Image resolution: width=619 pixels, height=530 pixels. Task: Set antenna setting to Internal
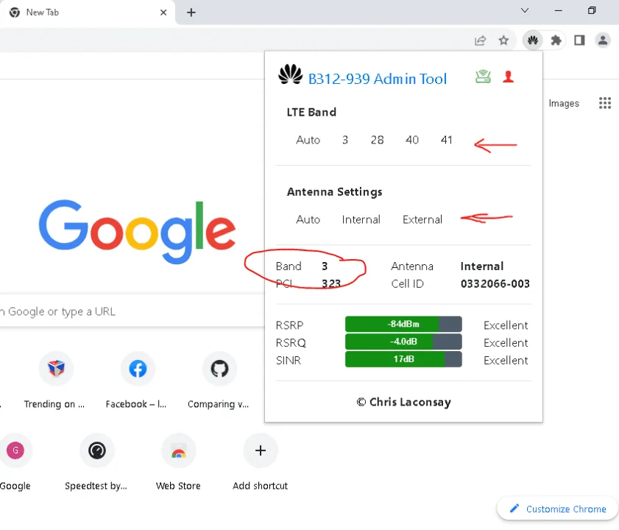click(x=361, y=219)
